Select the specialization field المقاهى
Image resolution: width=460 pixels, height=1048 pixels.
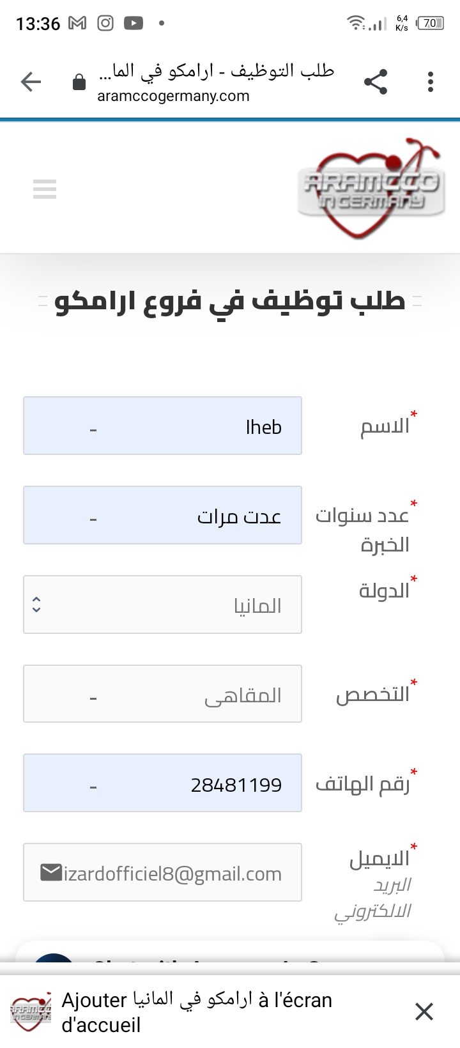(162, 694)
